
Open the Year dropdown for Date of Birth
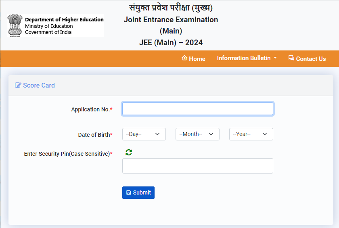click(x=251, y=134)
